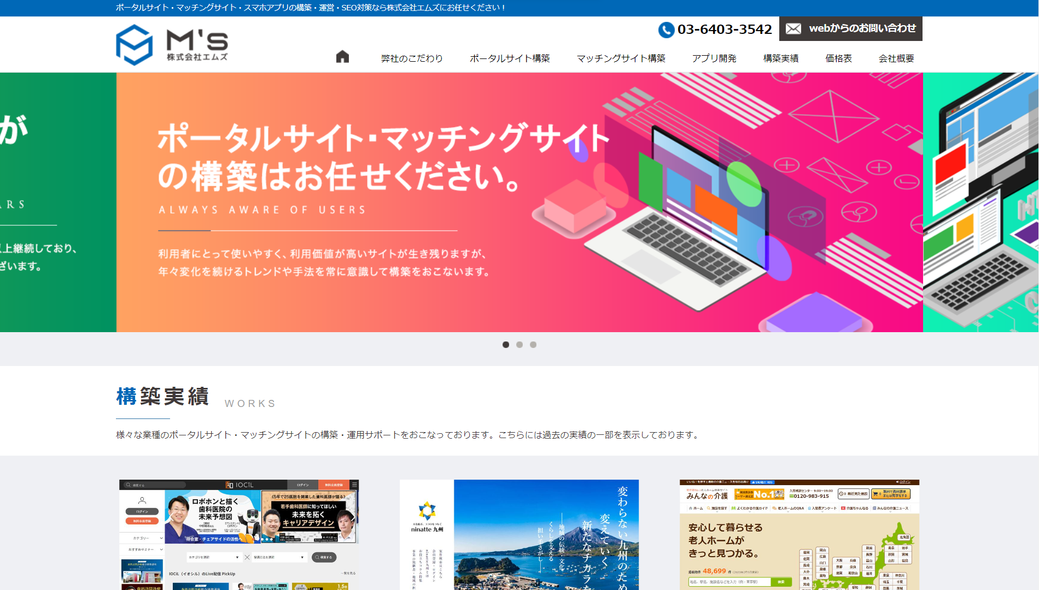This screenshot has height=590, width=1039.
Task: Click the home icon in navigation bar
Action: tap(342, 57)
